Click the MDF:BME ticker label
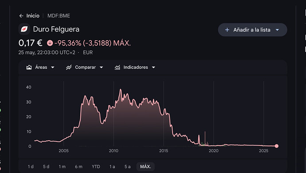 point(59,16)
